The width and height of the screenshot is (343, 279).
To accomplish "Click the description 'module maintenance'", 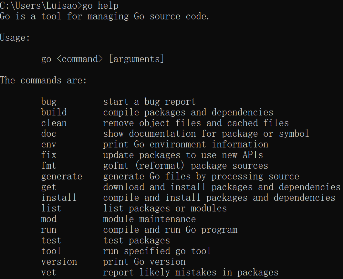I will click(x=149, y=219).
